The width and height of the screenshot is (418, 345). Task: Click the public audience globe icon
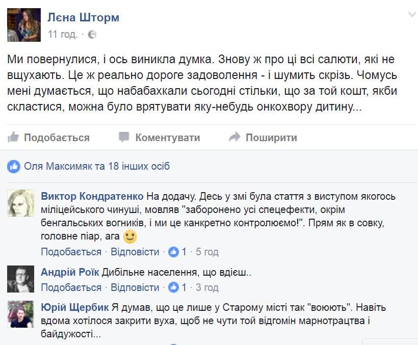click(x=92, y=35)
